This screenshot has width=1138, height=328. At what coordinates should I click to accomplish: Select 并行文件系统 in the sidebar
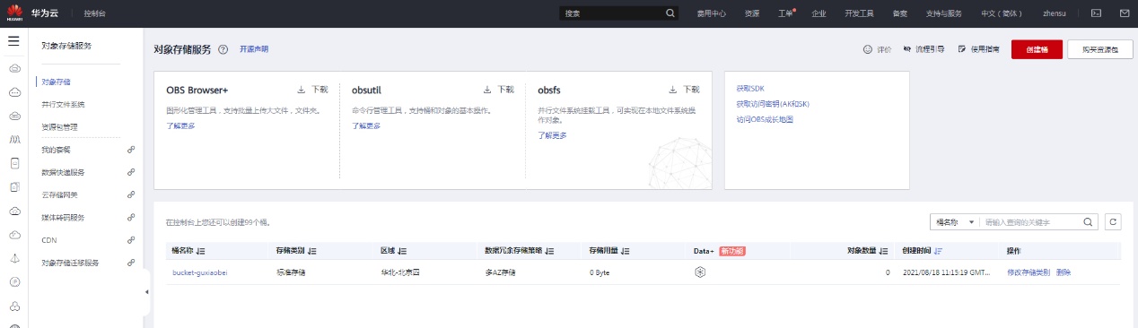(x=63, y=104)
